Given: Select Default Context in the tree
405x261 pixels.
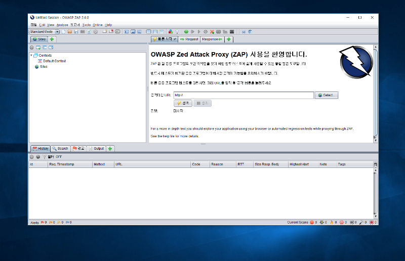Looking at the screenshot, I should click(52, 61).
